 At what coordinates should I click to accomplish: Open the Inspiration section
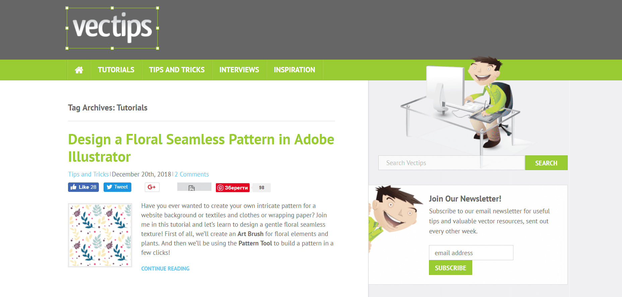pos(295,70)
